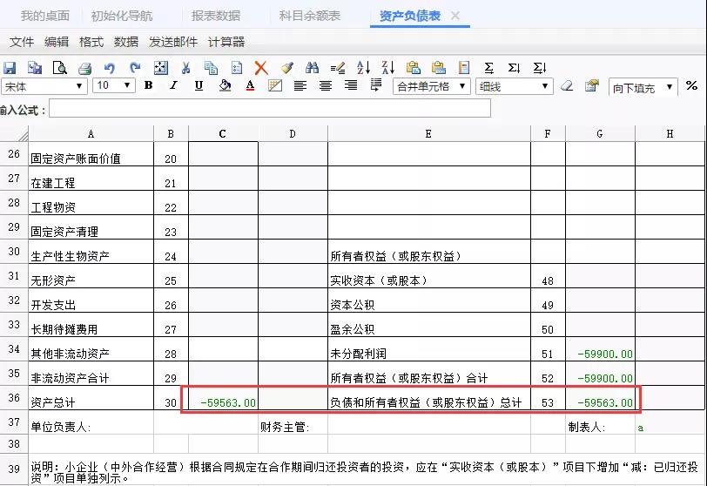Viewport: 707px width, 486px height.
Task: Switch to the 科目余额表 tab
Action: tap(310, 16)
